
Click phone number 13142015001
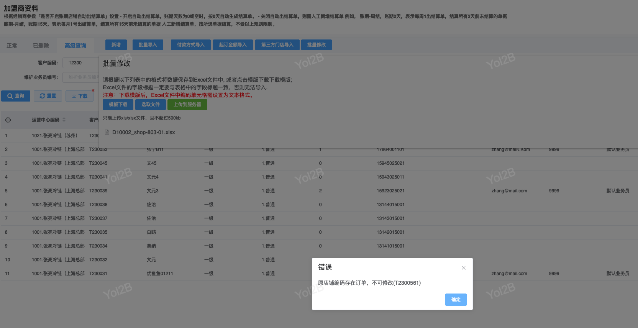(390, 232)
